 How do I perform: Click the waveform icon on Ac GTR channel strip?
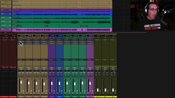coord(69,93)
